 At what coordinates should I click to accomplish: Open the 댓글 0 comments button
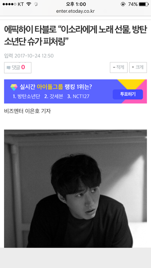tap(18, 68)
